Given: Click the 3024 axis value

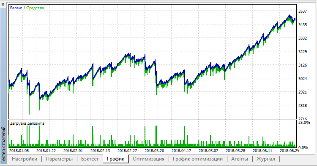Looking at the screenshot, I should [x=303, y=79].
